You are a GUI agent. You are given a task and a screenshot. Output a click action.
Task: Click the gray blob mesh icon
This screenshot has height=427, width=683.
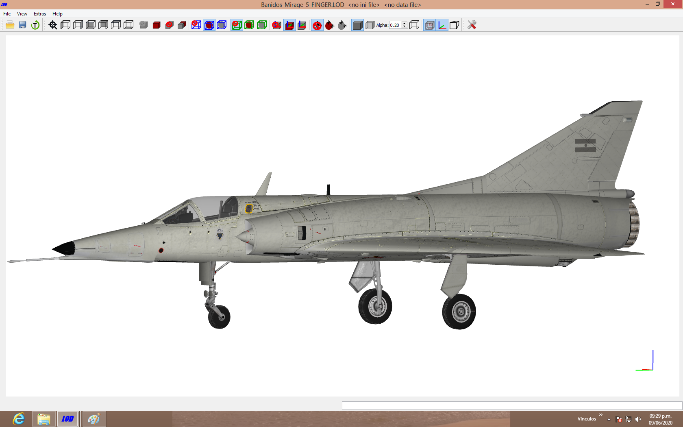(144, 25)
